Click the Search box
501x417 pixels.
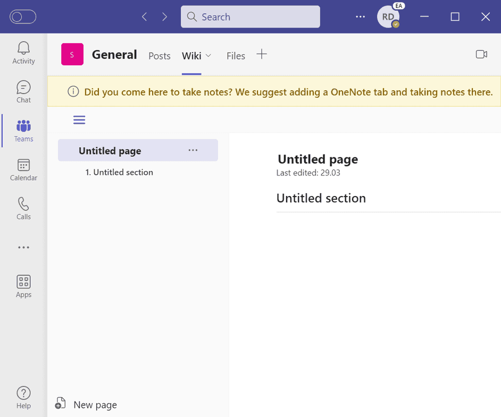250,17
